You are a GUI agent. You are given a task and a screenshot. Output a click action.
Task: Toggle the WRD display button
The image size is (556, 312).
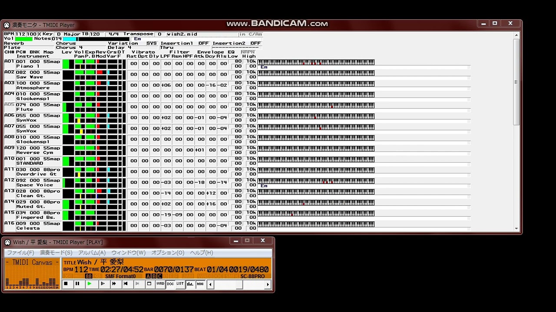click(160, 284)
